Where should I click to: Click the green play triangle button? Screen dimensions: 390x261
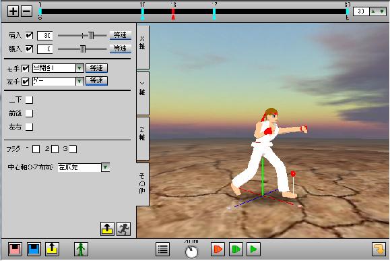tap(253, 249)
